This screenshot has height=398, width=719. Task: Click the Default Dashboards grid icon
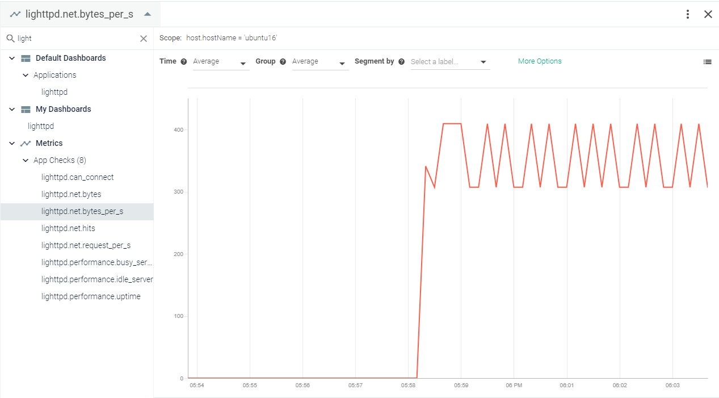point(26,58)
